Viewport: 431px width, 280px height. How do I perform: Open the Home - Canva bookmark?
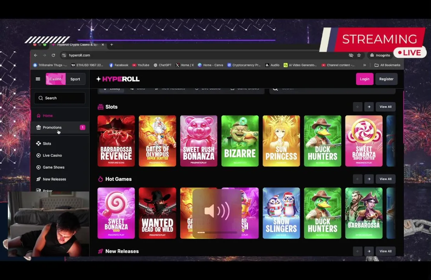click(x=211, y=65)
